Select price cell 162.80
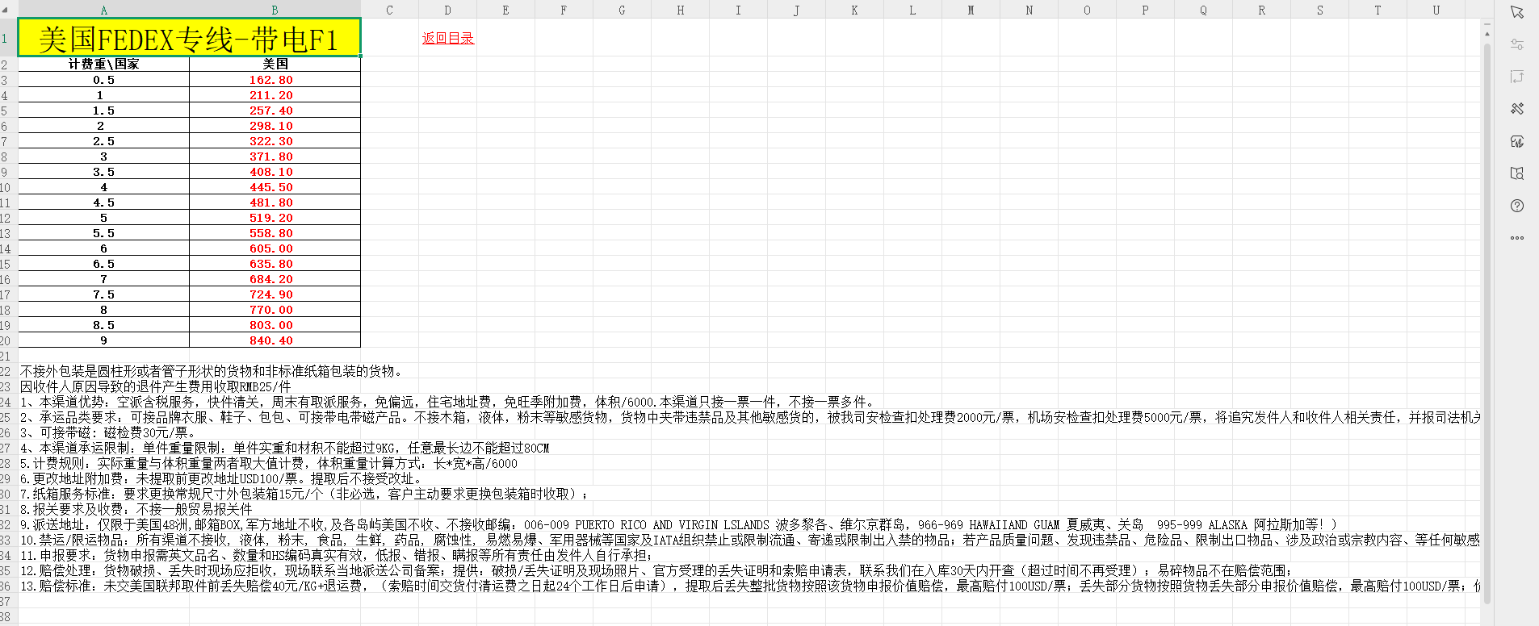This screenshot has width=1539, height=626. [275, 80]
